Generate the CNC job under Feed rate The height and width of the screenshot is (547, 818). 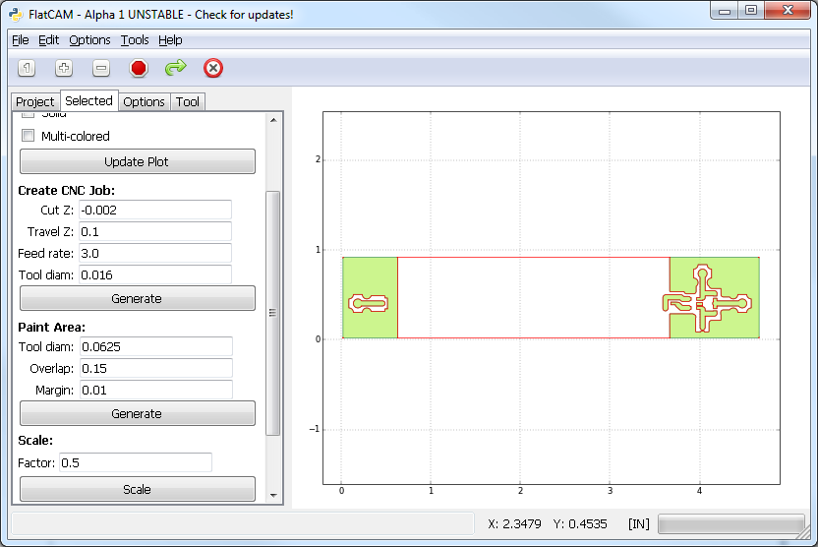[137, 298]
